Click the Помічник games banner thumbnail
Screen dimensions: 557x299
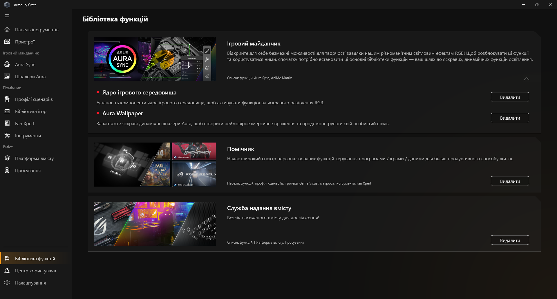point(155,165)
